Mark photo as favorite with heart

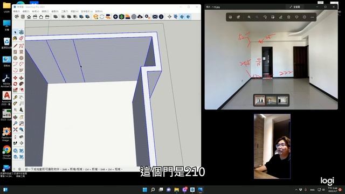[296, 17]
